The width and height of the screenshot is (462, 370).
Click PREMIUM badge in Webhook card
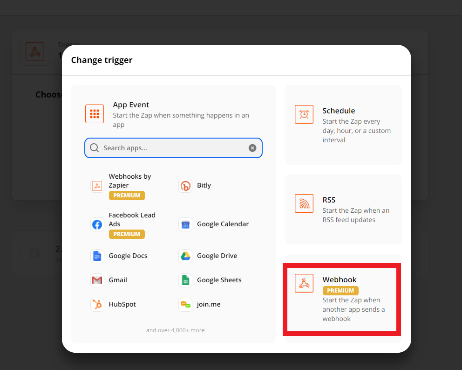(340, 291)
